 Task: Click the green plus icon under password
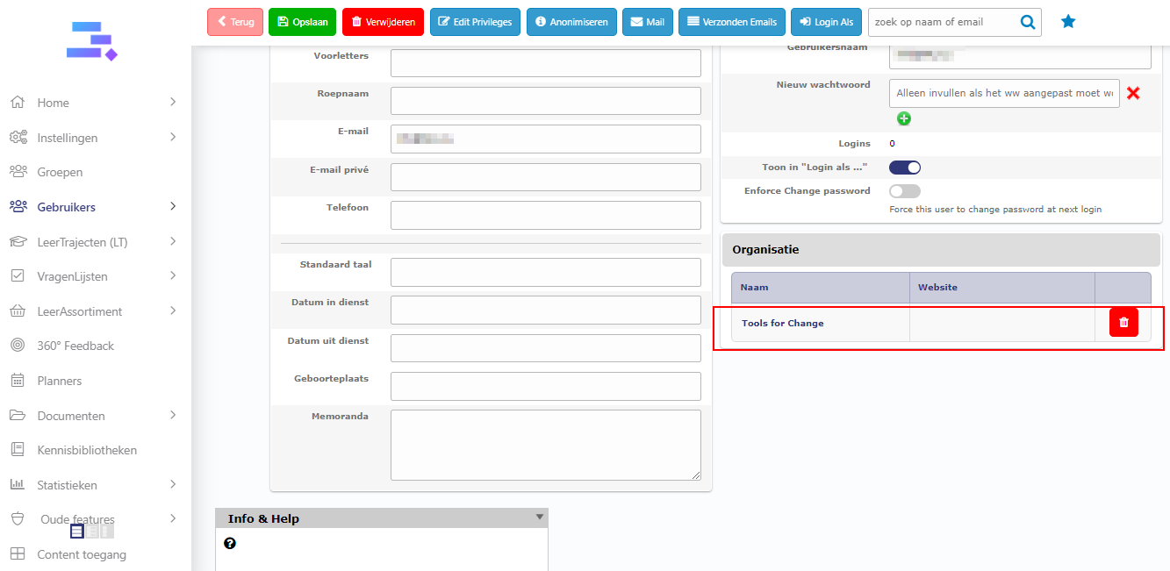click(904, 118)
